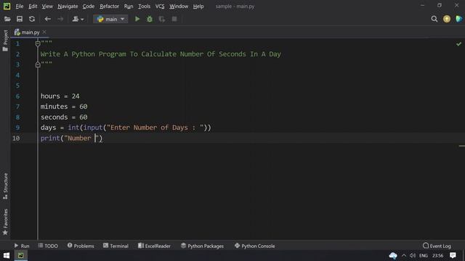Click the PyCharm application logo icon
Image resolution: width=465 pixels, height=261 pixels.
(x=7, y=7)
